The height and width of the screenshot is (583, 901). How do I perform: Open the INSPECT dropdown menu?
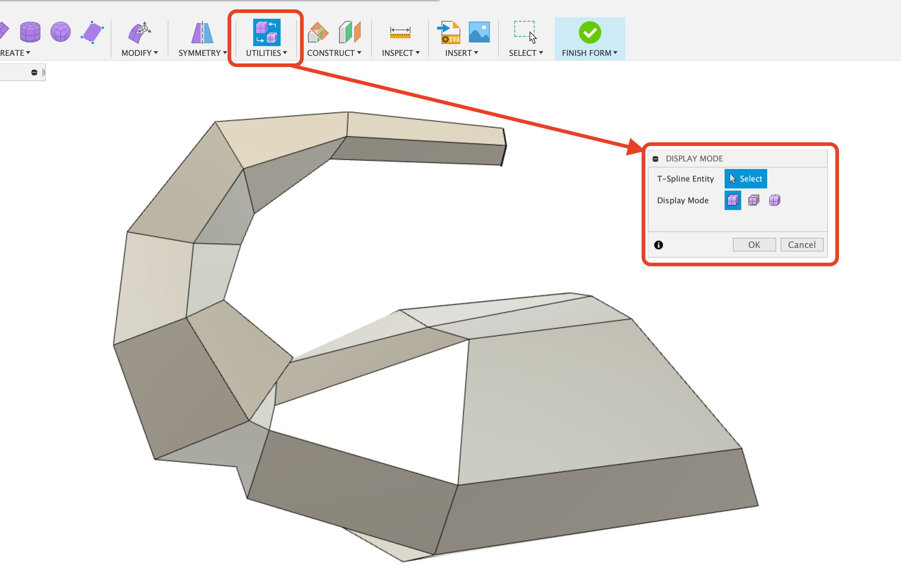point(400,53)
